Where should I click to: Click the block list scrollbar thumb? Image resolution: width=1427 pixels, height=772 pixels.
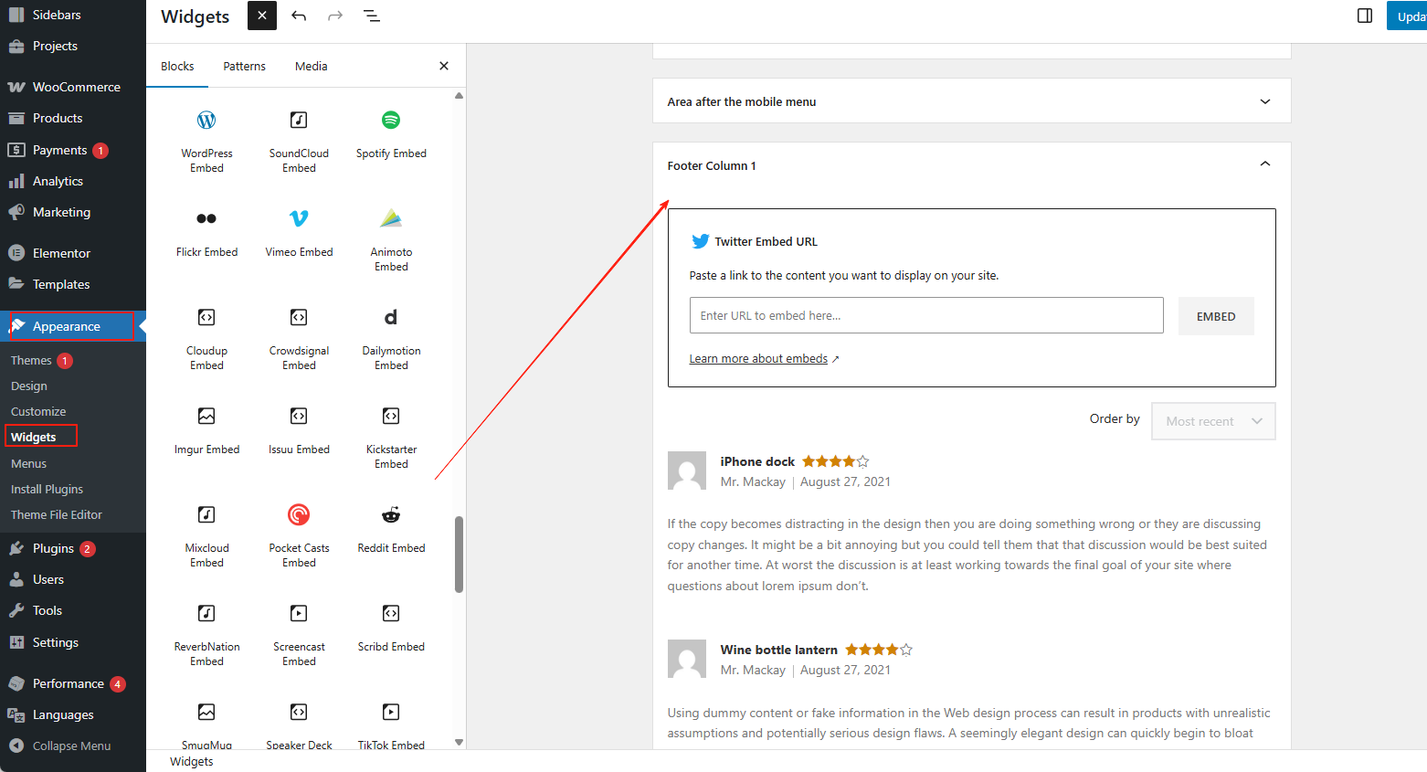[x=459, y=555]
